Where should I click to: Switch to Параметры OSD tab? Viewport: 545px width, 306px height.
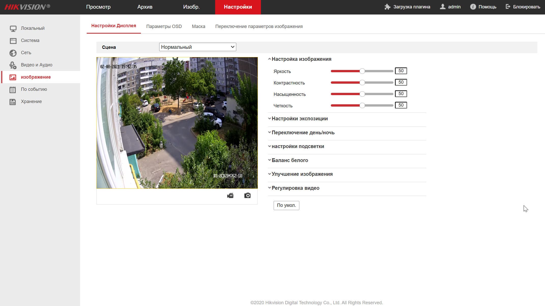coord(164,26)
